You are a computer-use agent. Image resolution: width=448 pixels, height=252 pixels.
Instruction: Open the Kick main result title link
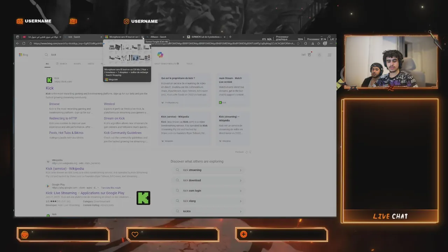click(x=50, y=88)
